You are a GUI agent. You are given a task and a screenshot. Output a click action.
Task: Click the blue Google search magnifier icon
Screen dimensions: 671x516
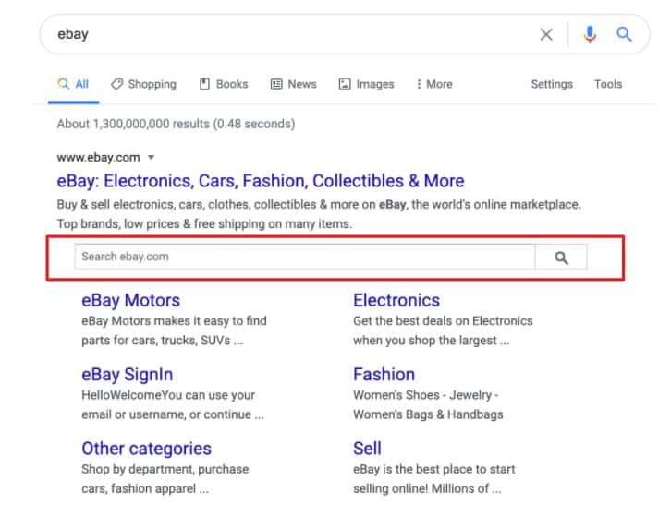point(624,34)
